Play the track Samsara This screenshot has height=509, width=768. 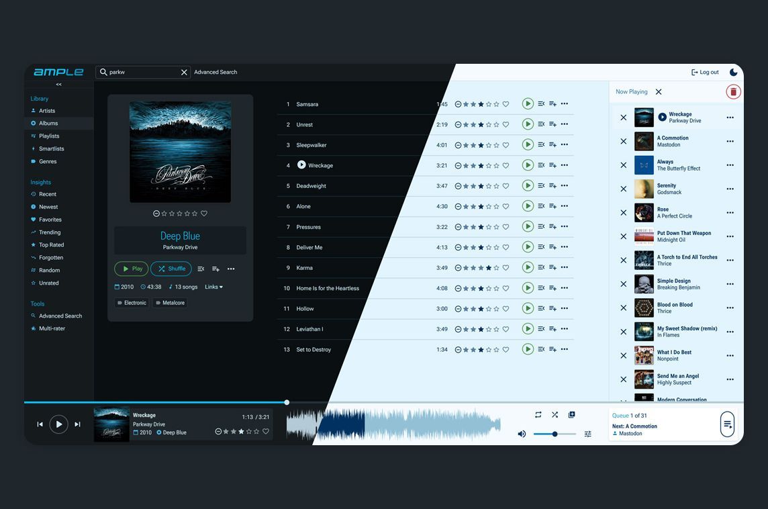528,104
